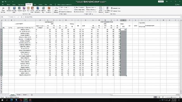The width and height of the screenshot is (182, 102).
Task: Click Define Name button
Action: [64, 7]
